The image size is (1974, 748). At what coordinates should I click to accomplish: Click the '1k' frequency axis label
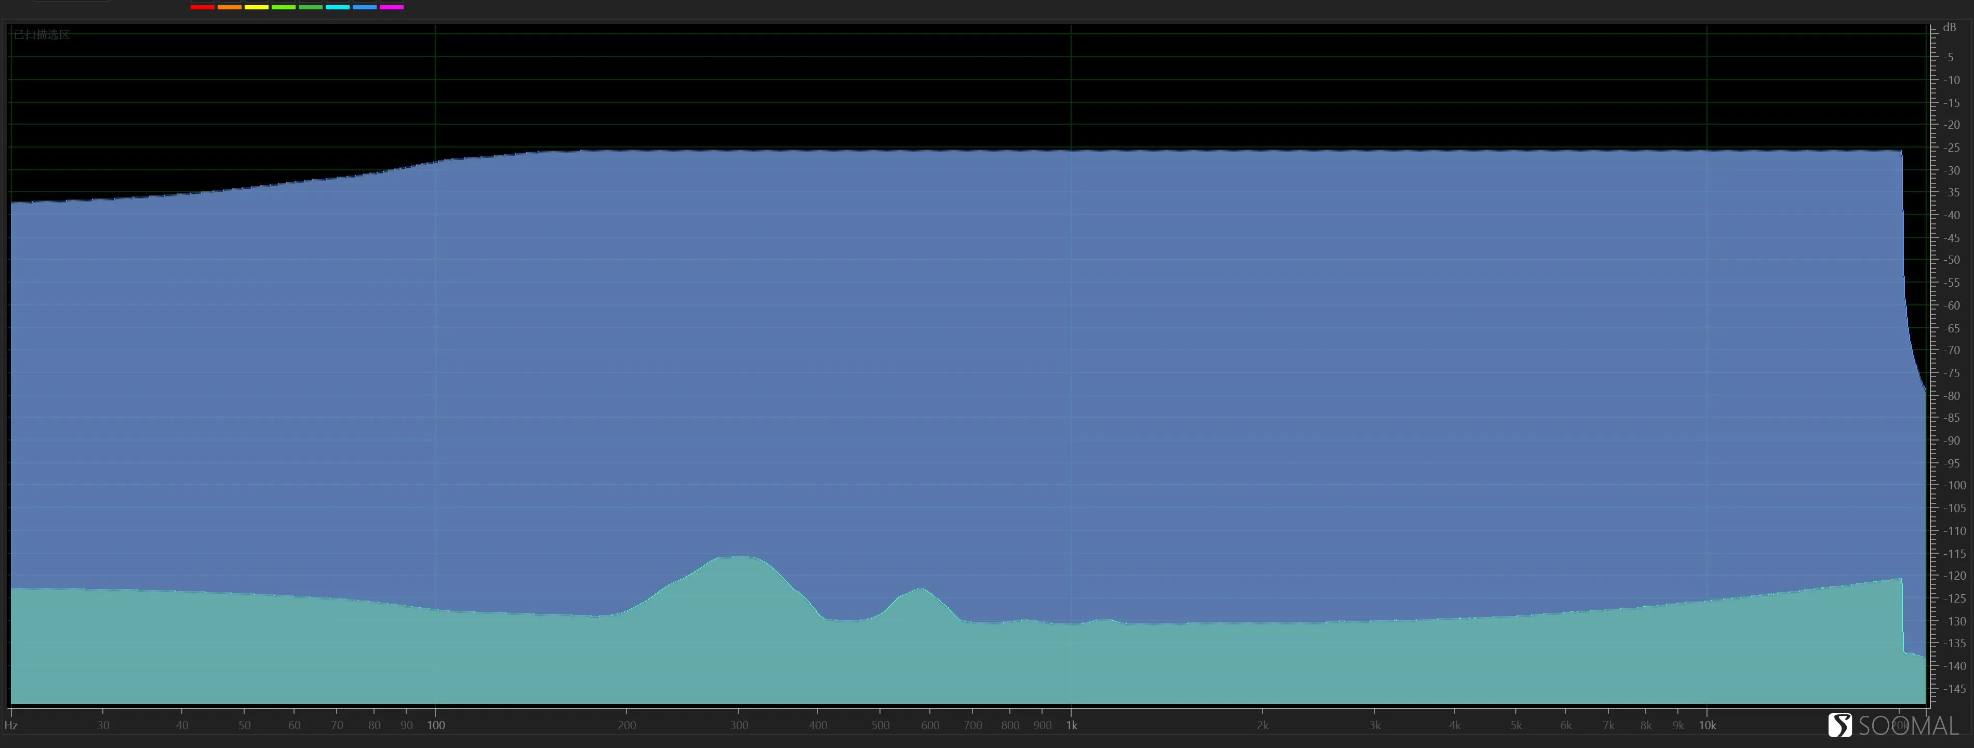point(1071,725)
